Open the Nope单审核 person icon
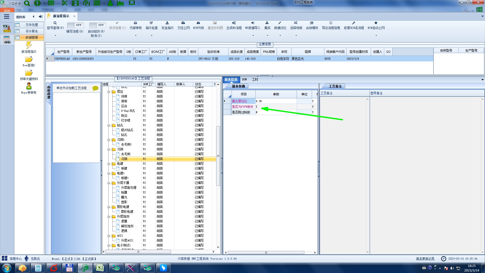The width and height of the screenshot is (485, 273). pos(29,86)
